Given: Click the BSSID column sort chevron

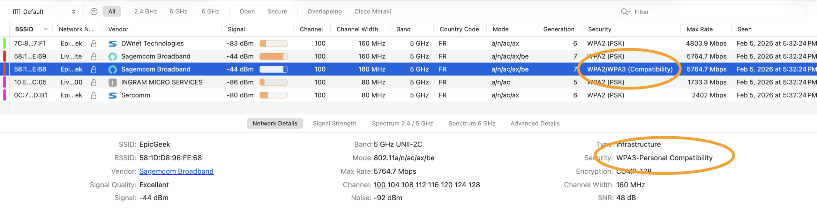Looking at the screenshot, I should click(x=46, y=29).
